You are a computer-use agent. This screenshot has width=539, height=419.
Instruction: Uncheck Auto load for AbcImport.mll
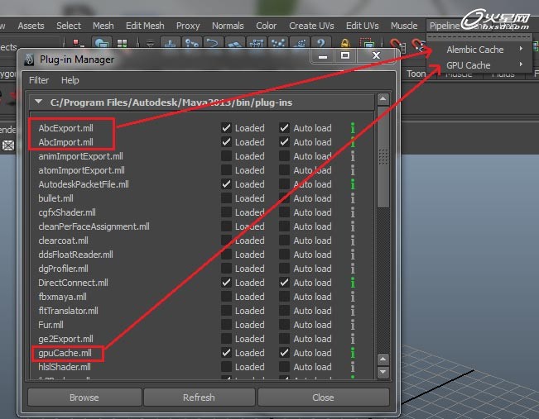click(284, 142)
